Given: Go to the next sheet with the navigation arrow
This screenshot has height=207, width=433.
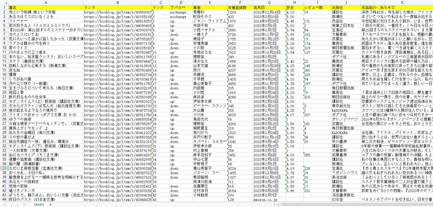Looking at the screenshot, I should pos(18,204).
